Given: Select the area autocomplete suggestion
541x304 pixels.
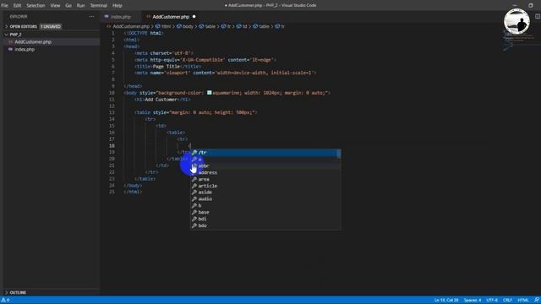Looking at the screenshot, I should coord(265,179).
